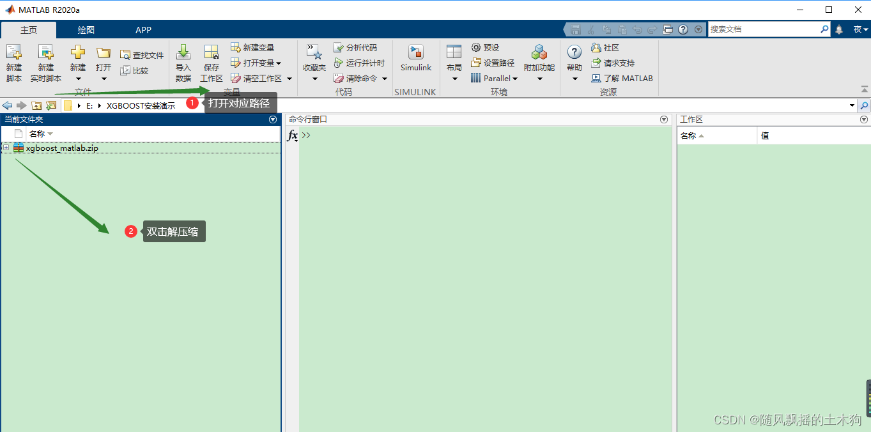This screenshot has height=432, width=871.
Task: Expand the 清除命令 dropdown arrow
Action: click(x=385, y=79)
